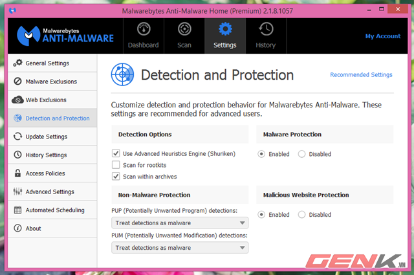Enable Scan for rootkits checkbox
The width and height of the screenshot is (414, 275).
click(x=116, y=165)
